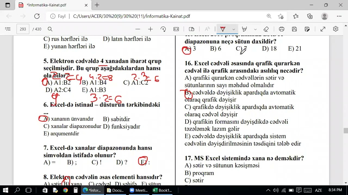Open Windows taskbar search

pos(17,190)
